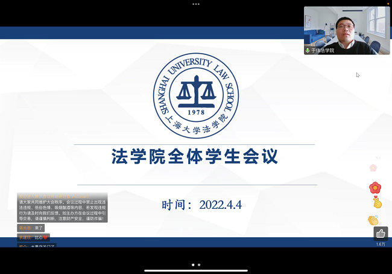The height and width of the screenshot is (274, 392).
Task: Click the speaker name label 于伟法学院
Action: (x=323, y=50)
